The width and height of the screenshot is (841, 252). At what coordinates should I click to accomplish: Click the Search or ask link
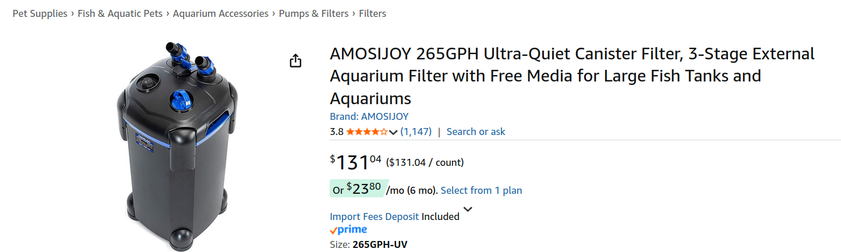pos(475,132)
